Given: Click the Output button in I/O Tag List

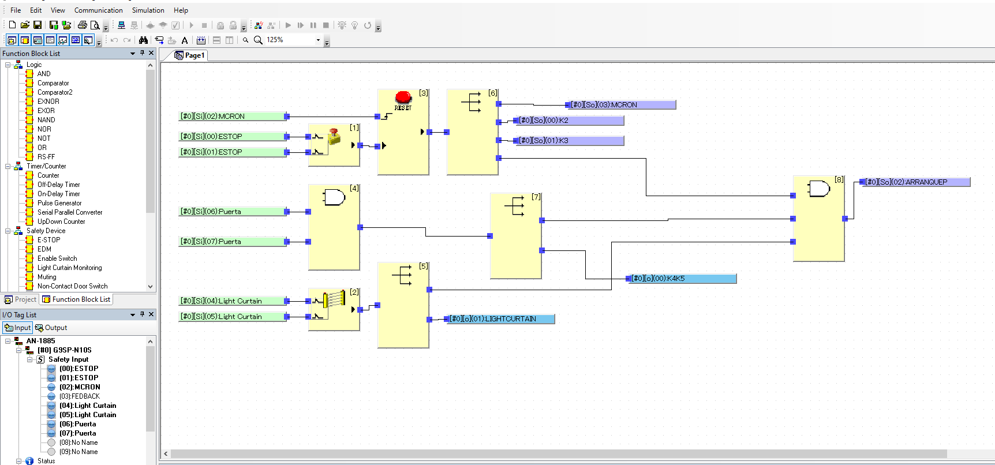Looking at the screenshot, I should [51, 328].
